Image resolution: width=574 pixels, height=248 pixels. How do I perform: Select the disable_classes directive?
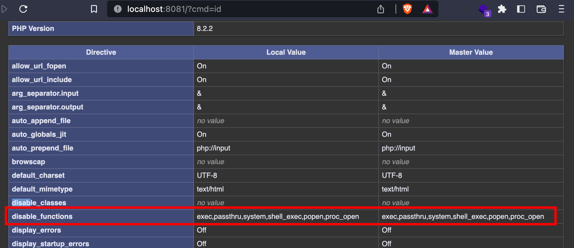coord(39,203)
